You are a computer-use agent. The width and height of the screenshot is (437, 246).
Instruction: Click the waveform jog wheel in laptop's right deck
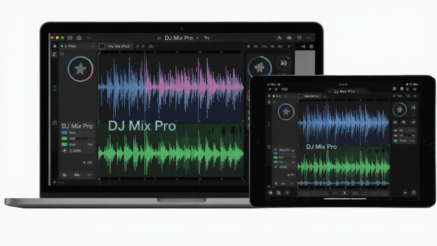[x=259, y=67]
